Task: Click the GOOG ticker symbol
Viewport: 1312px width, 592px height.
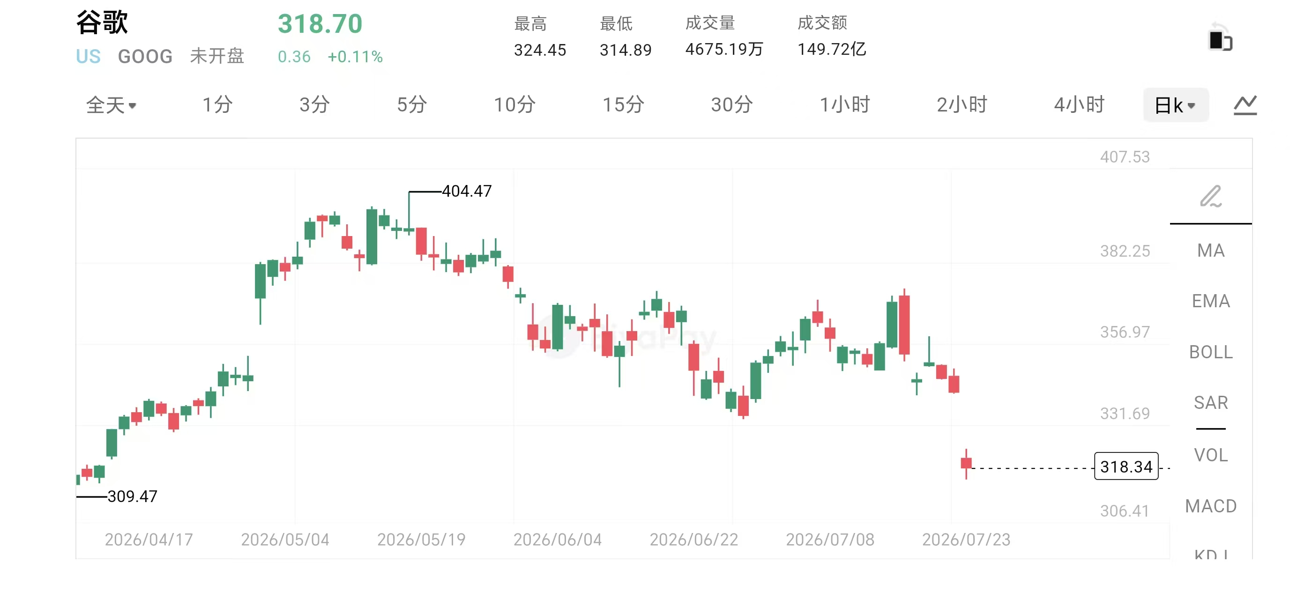Action: coord(145,57)
